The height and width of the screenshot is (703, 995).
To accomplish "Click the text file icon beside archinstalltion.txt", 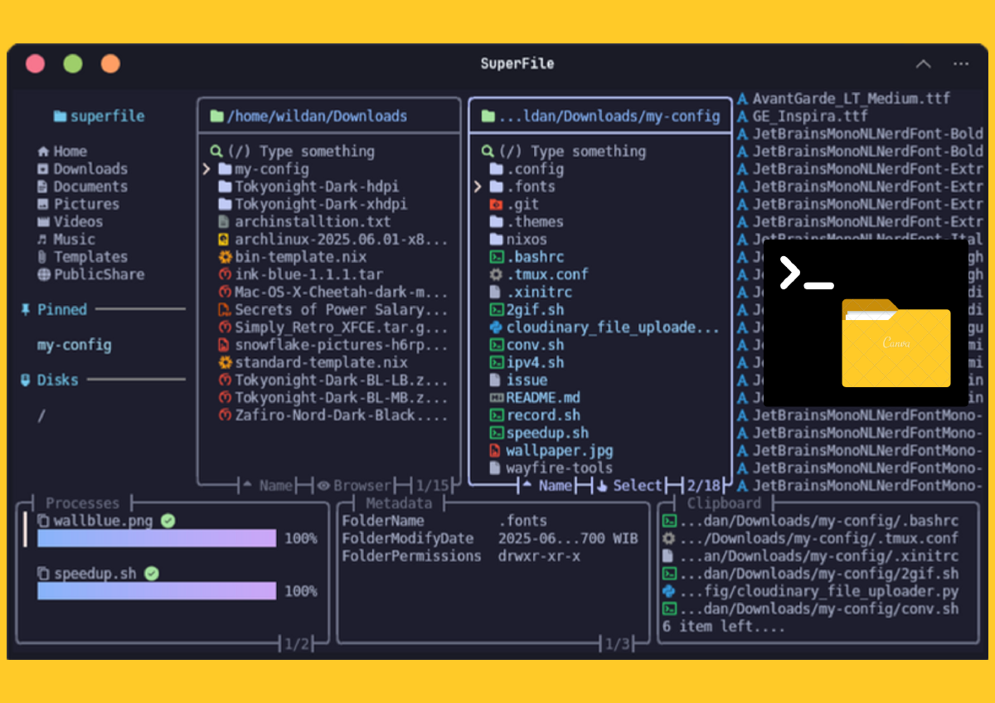I will tap(225, 221).
